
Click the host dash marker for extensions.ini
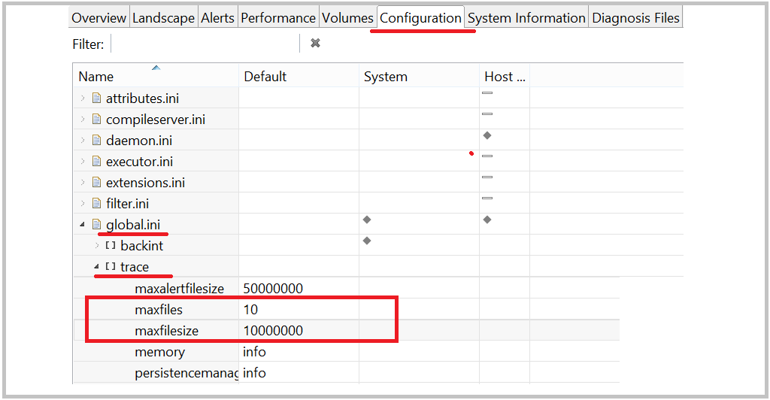(x=487, y=177)
